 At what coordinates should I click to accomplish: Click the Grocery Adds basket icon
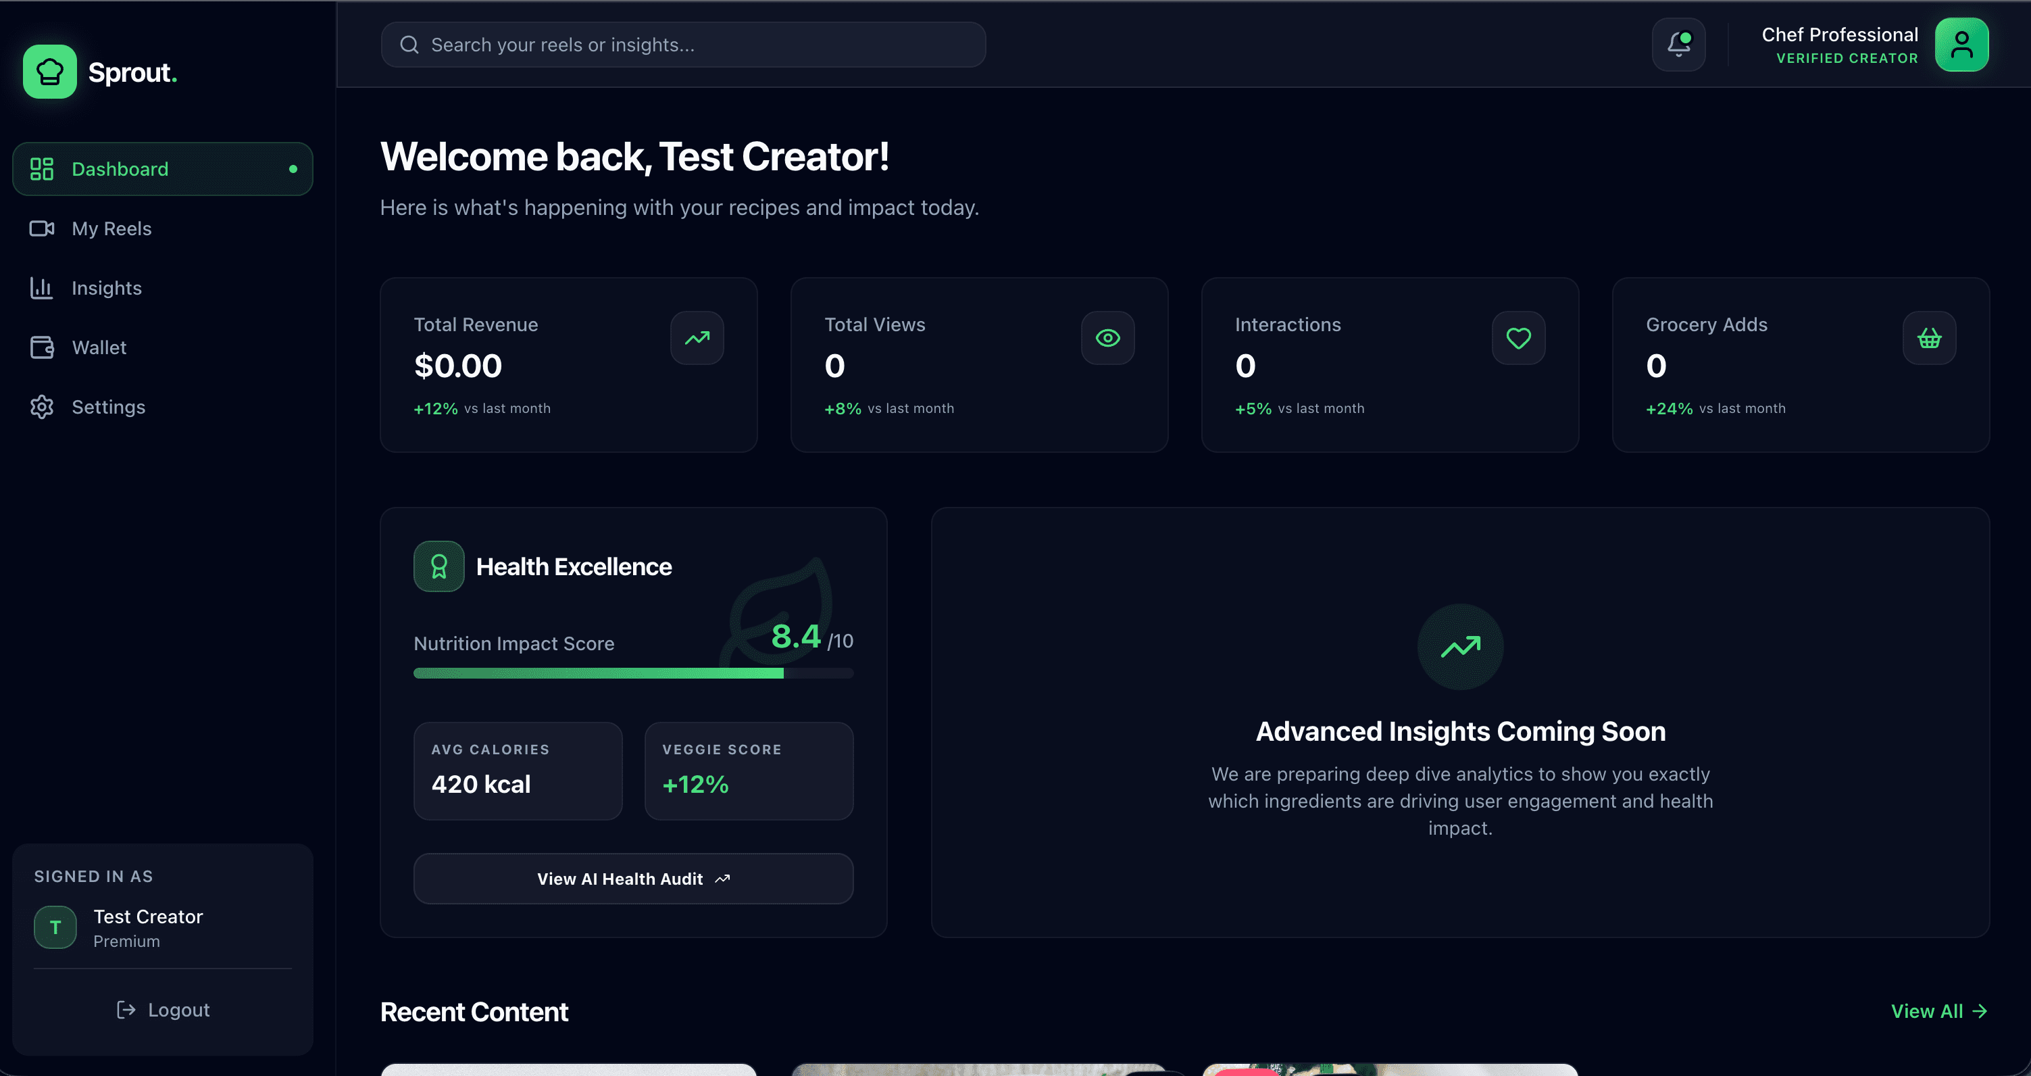1928,339
